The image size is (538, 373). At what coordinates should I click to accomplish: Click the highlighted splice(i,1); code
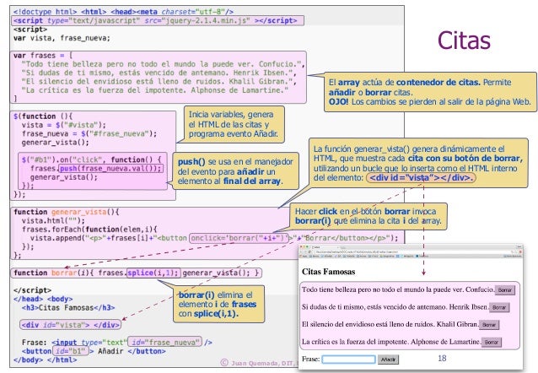pos(153,273)
